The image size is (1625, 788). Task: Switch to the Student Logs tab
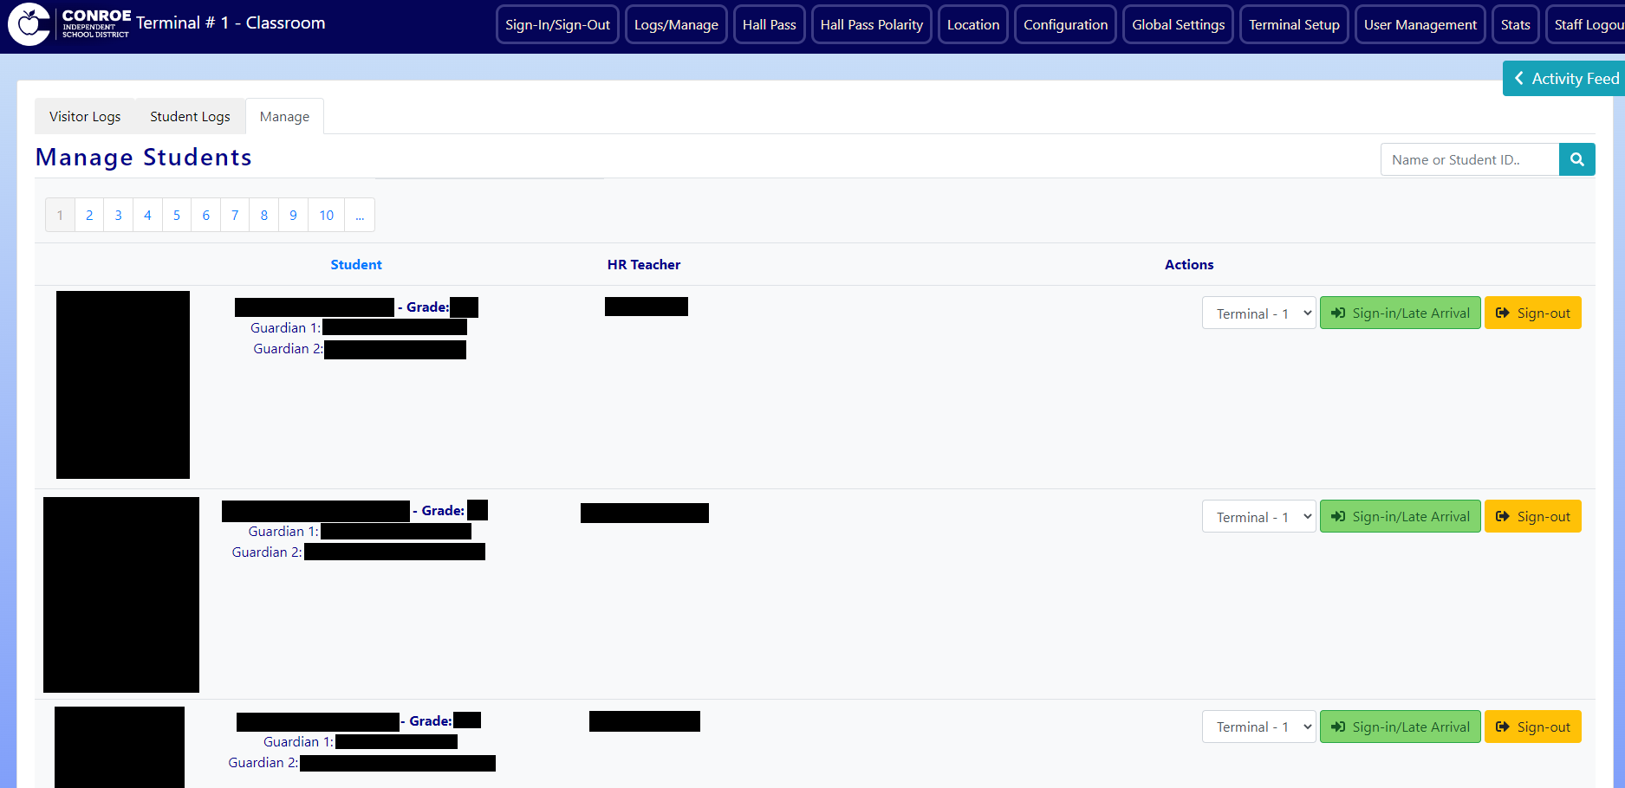pos(190,117)
